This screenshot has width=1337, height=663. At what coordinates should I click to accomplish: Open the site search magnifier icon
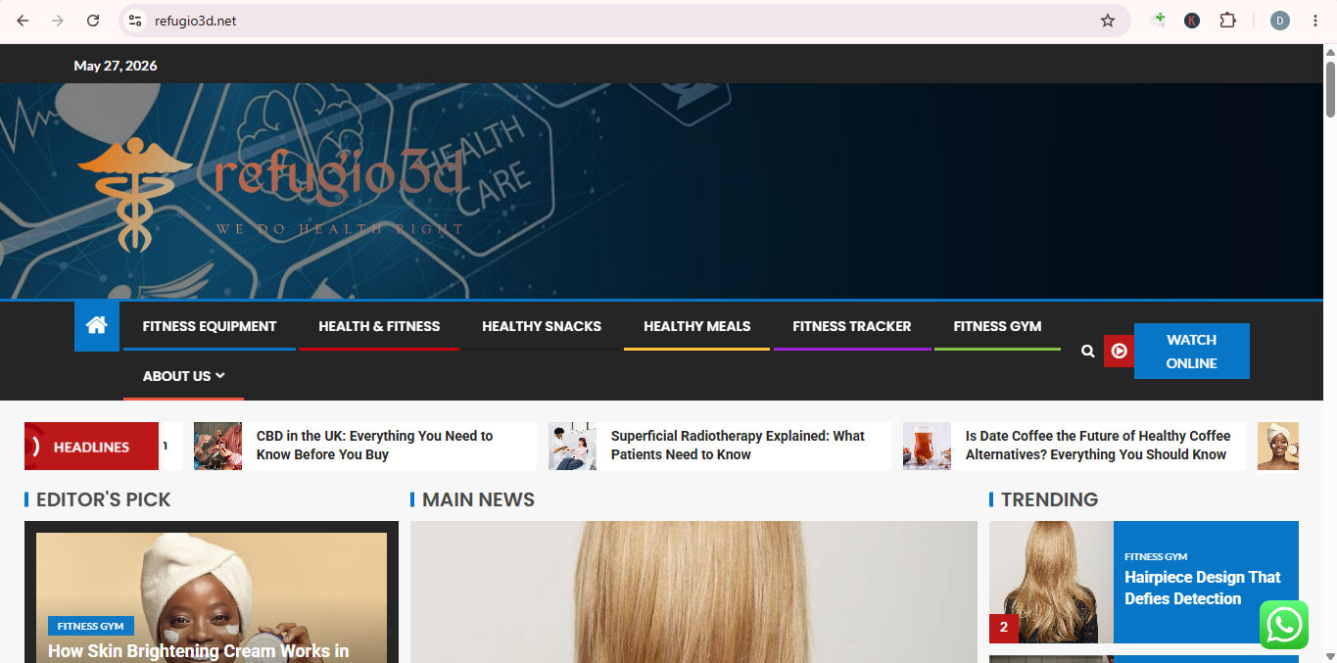[1087, 351]
